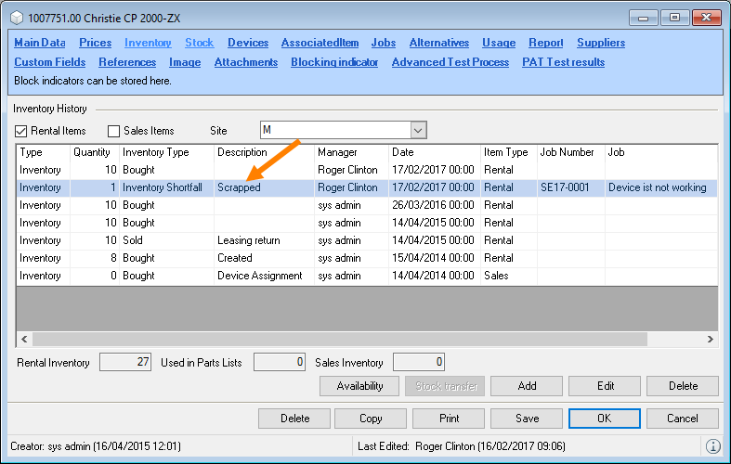Click the cube icon in title bar
Image resolution: width=731 pixels, height=464 pixels.
tap(16, 16)
